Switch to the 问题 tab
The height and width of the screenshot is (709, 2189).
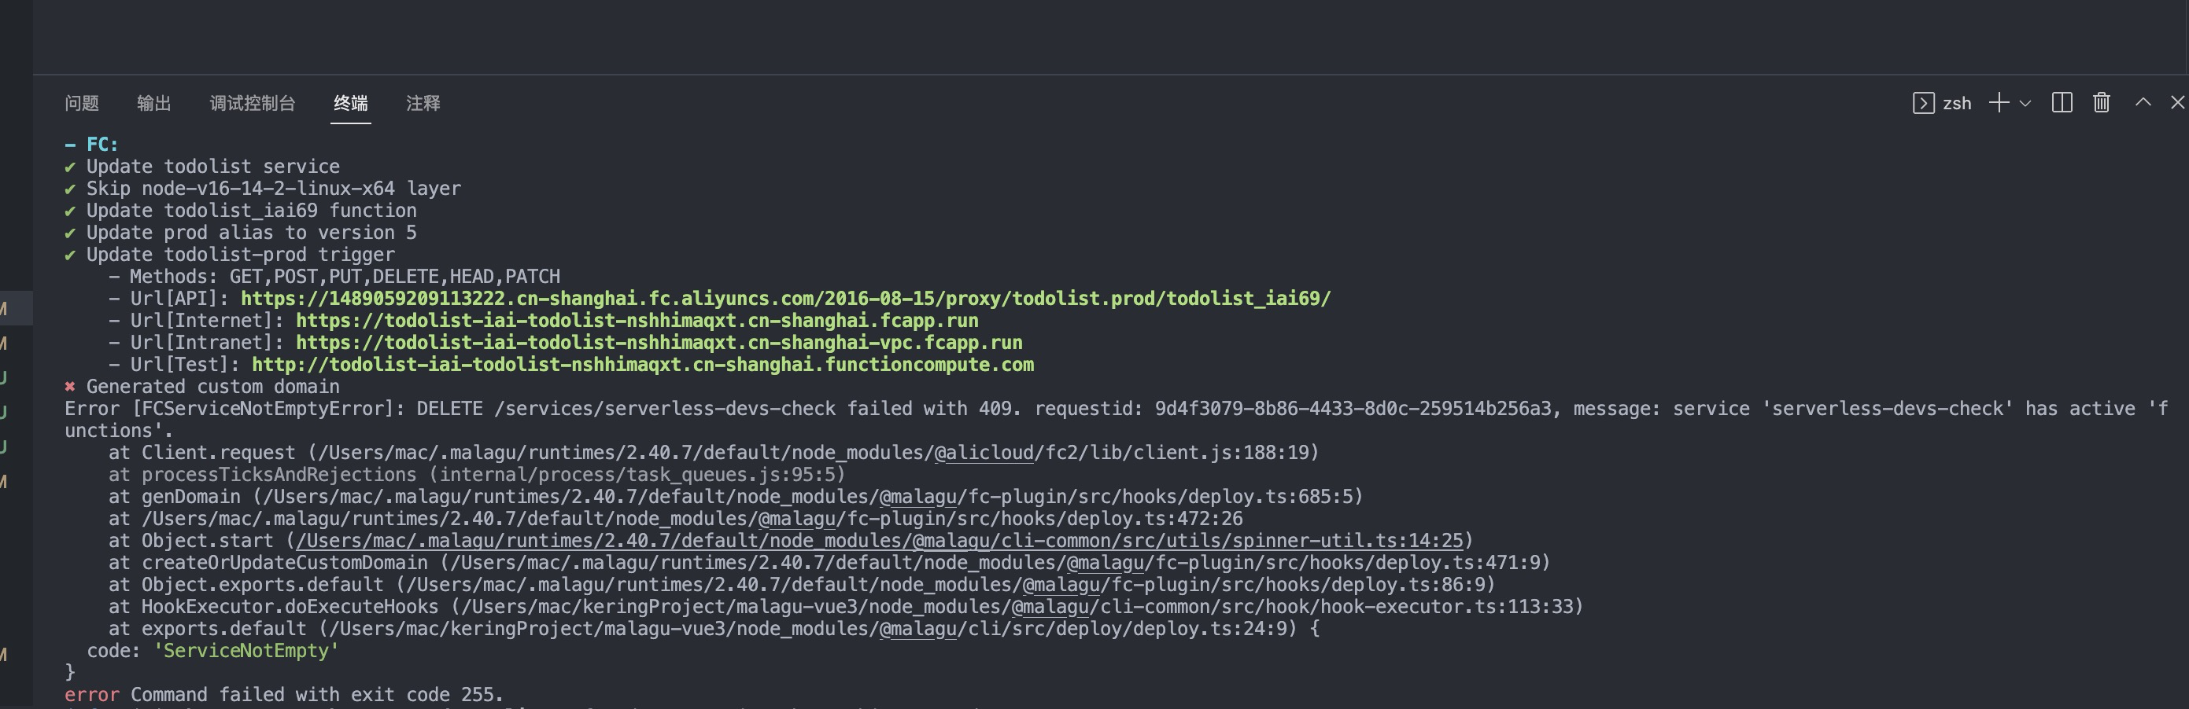(x=82, y=104)
